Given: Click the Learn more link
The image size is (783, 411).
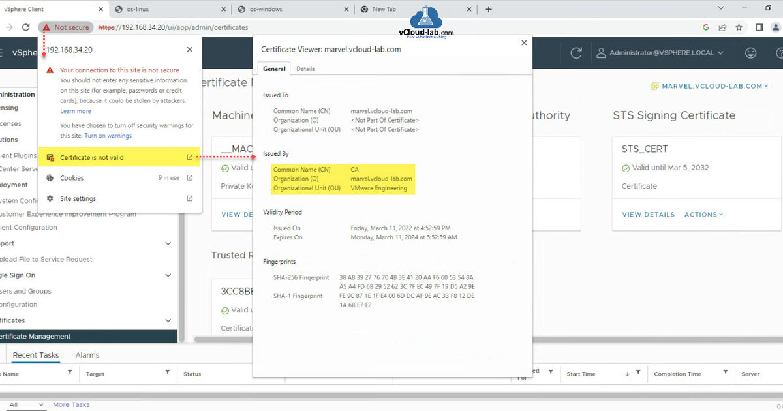Looking at the screenshot, I should click(x=76, y=111).
